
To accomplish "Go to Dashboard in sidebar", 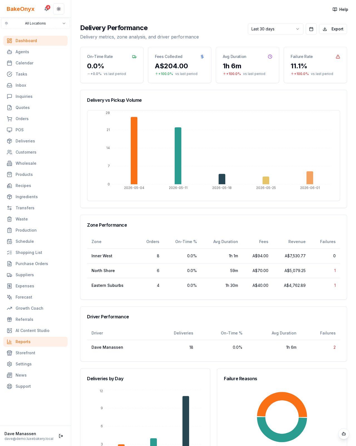I will (x=35, y=41).
